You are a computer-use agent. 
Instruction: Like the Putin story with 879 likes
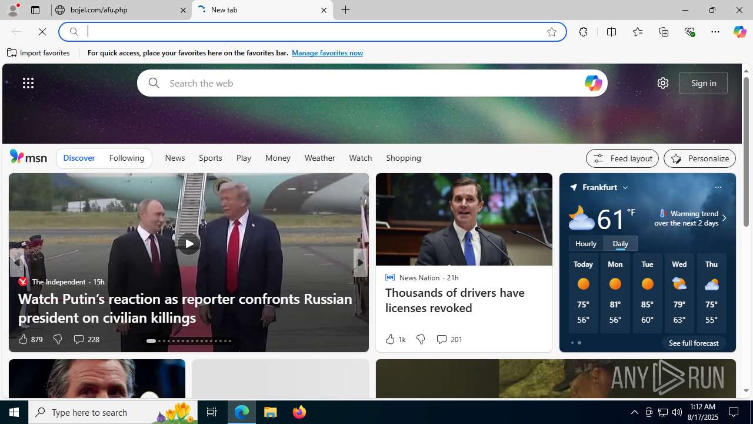29,339
